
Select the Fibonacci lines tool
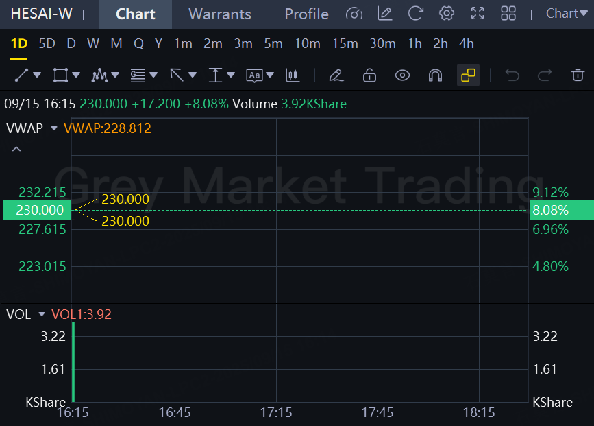tap(138, 75)
